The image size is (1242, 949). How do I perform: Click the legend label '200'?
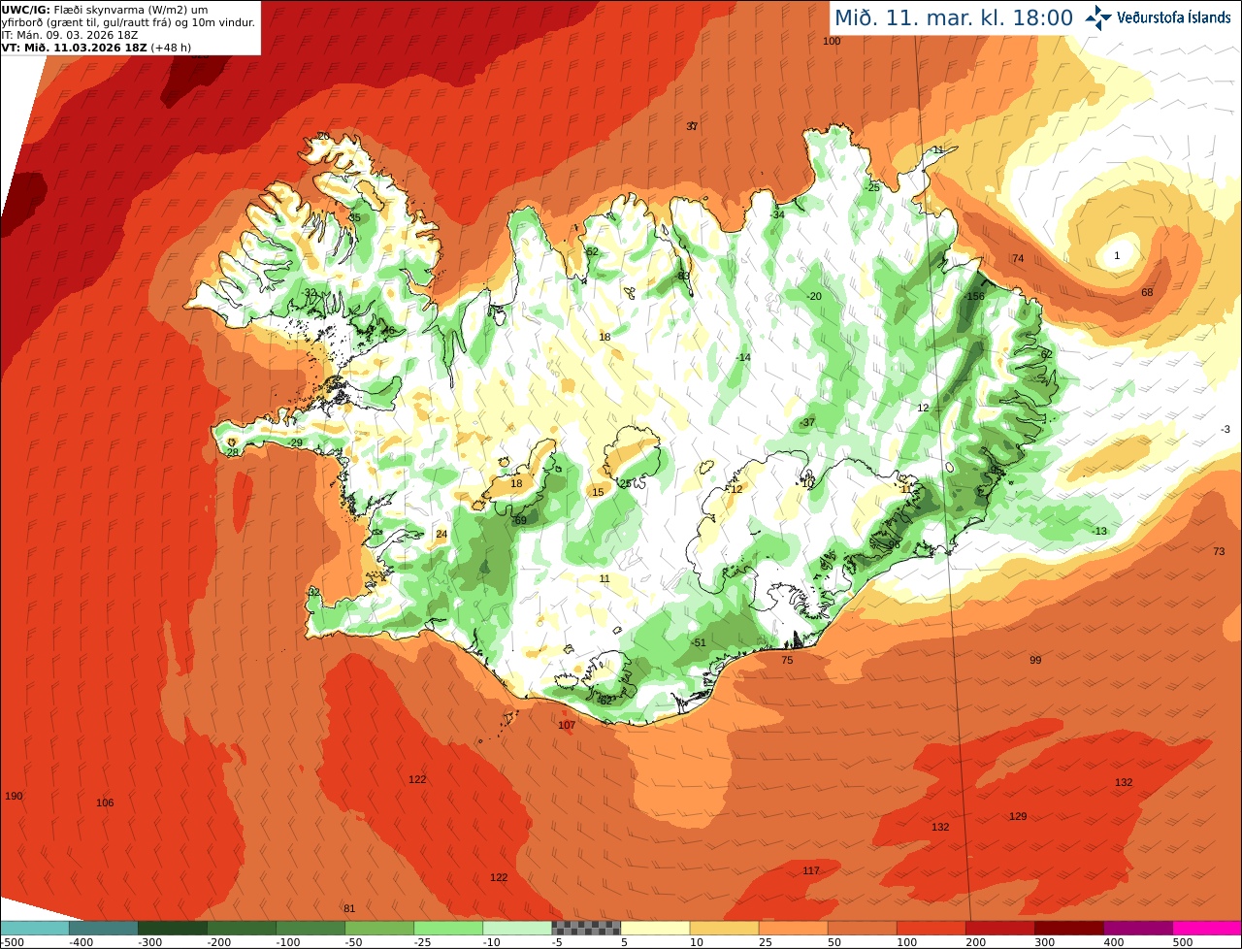pyautogui.click(x=976, y=941)
